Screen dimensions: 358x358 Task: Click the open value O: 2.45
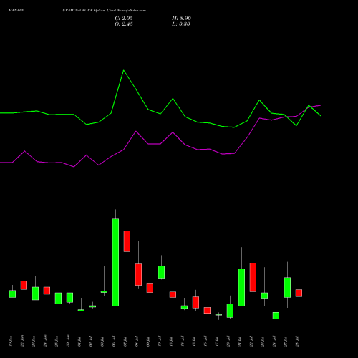[124, 24]
